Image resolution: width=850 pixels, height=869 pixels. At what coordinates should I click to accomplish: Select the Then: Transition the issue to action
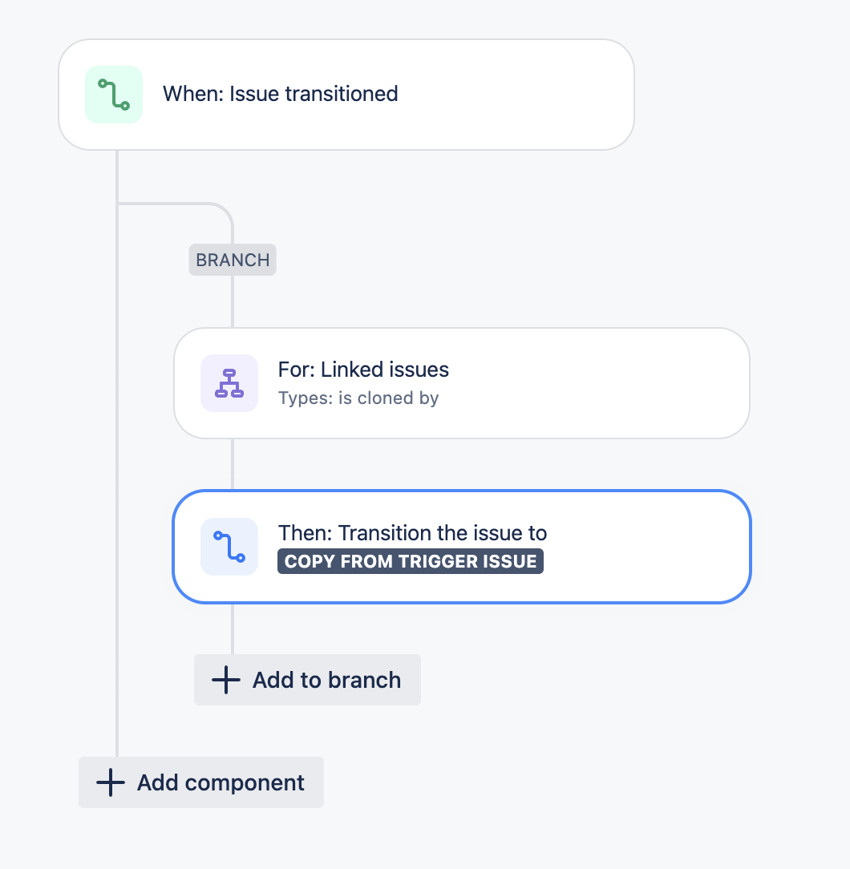(x=461, y=546)
